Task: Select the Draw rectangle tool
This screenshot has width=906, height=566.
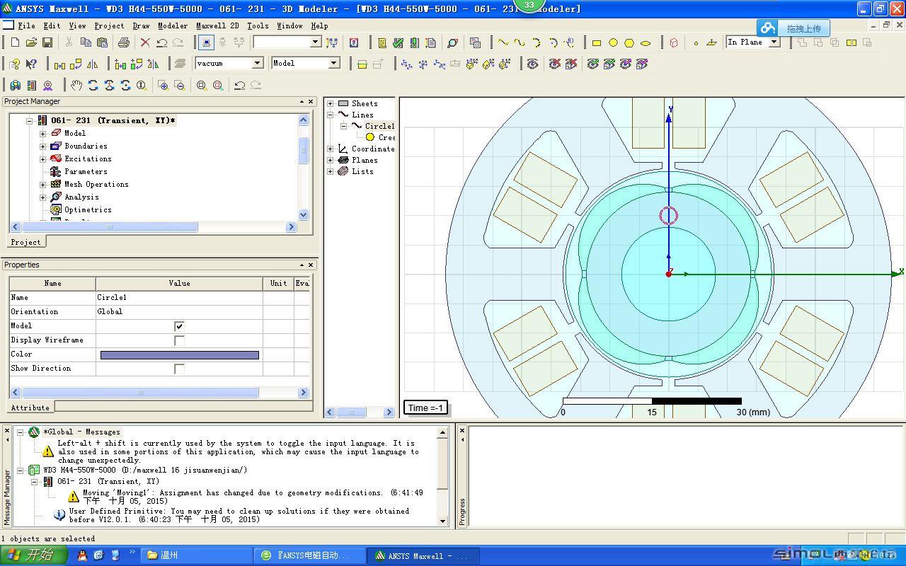Action: (x=597, y=42)
